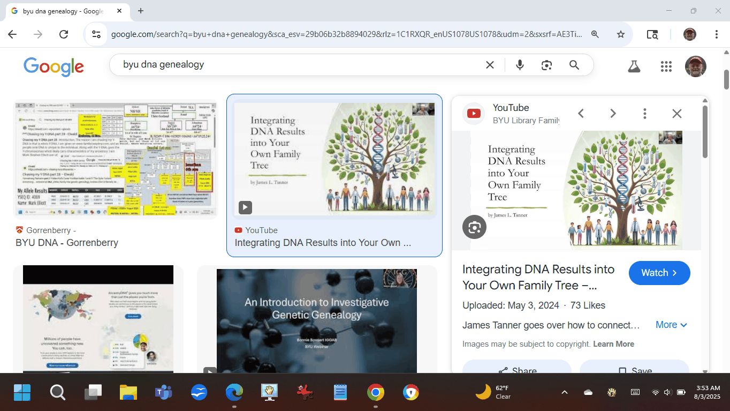Close the image preview panel
The height and width of the screenshot is (411, 730).
coord(677,114)
